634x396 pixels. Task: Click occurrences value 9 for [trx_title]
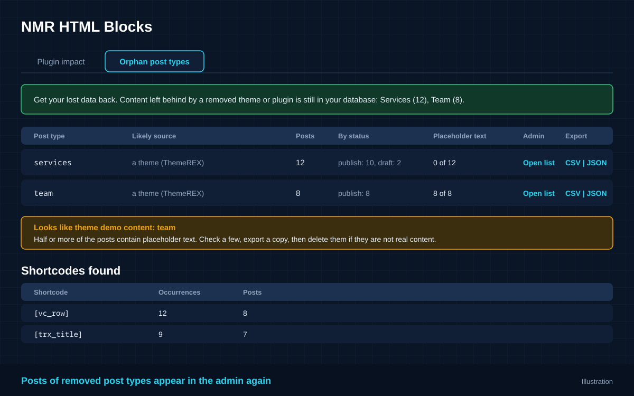click(x=161, y=334)
